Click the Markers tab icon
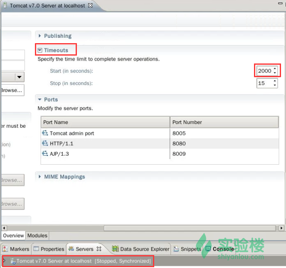 (5, 249)
